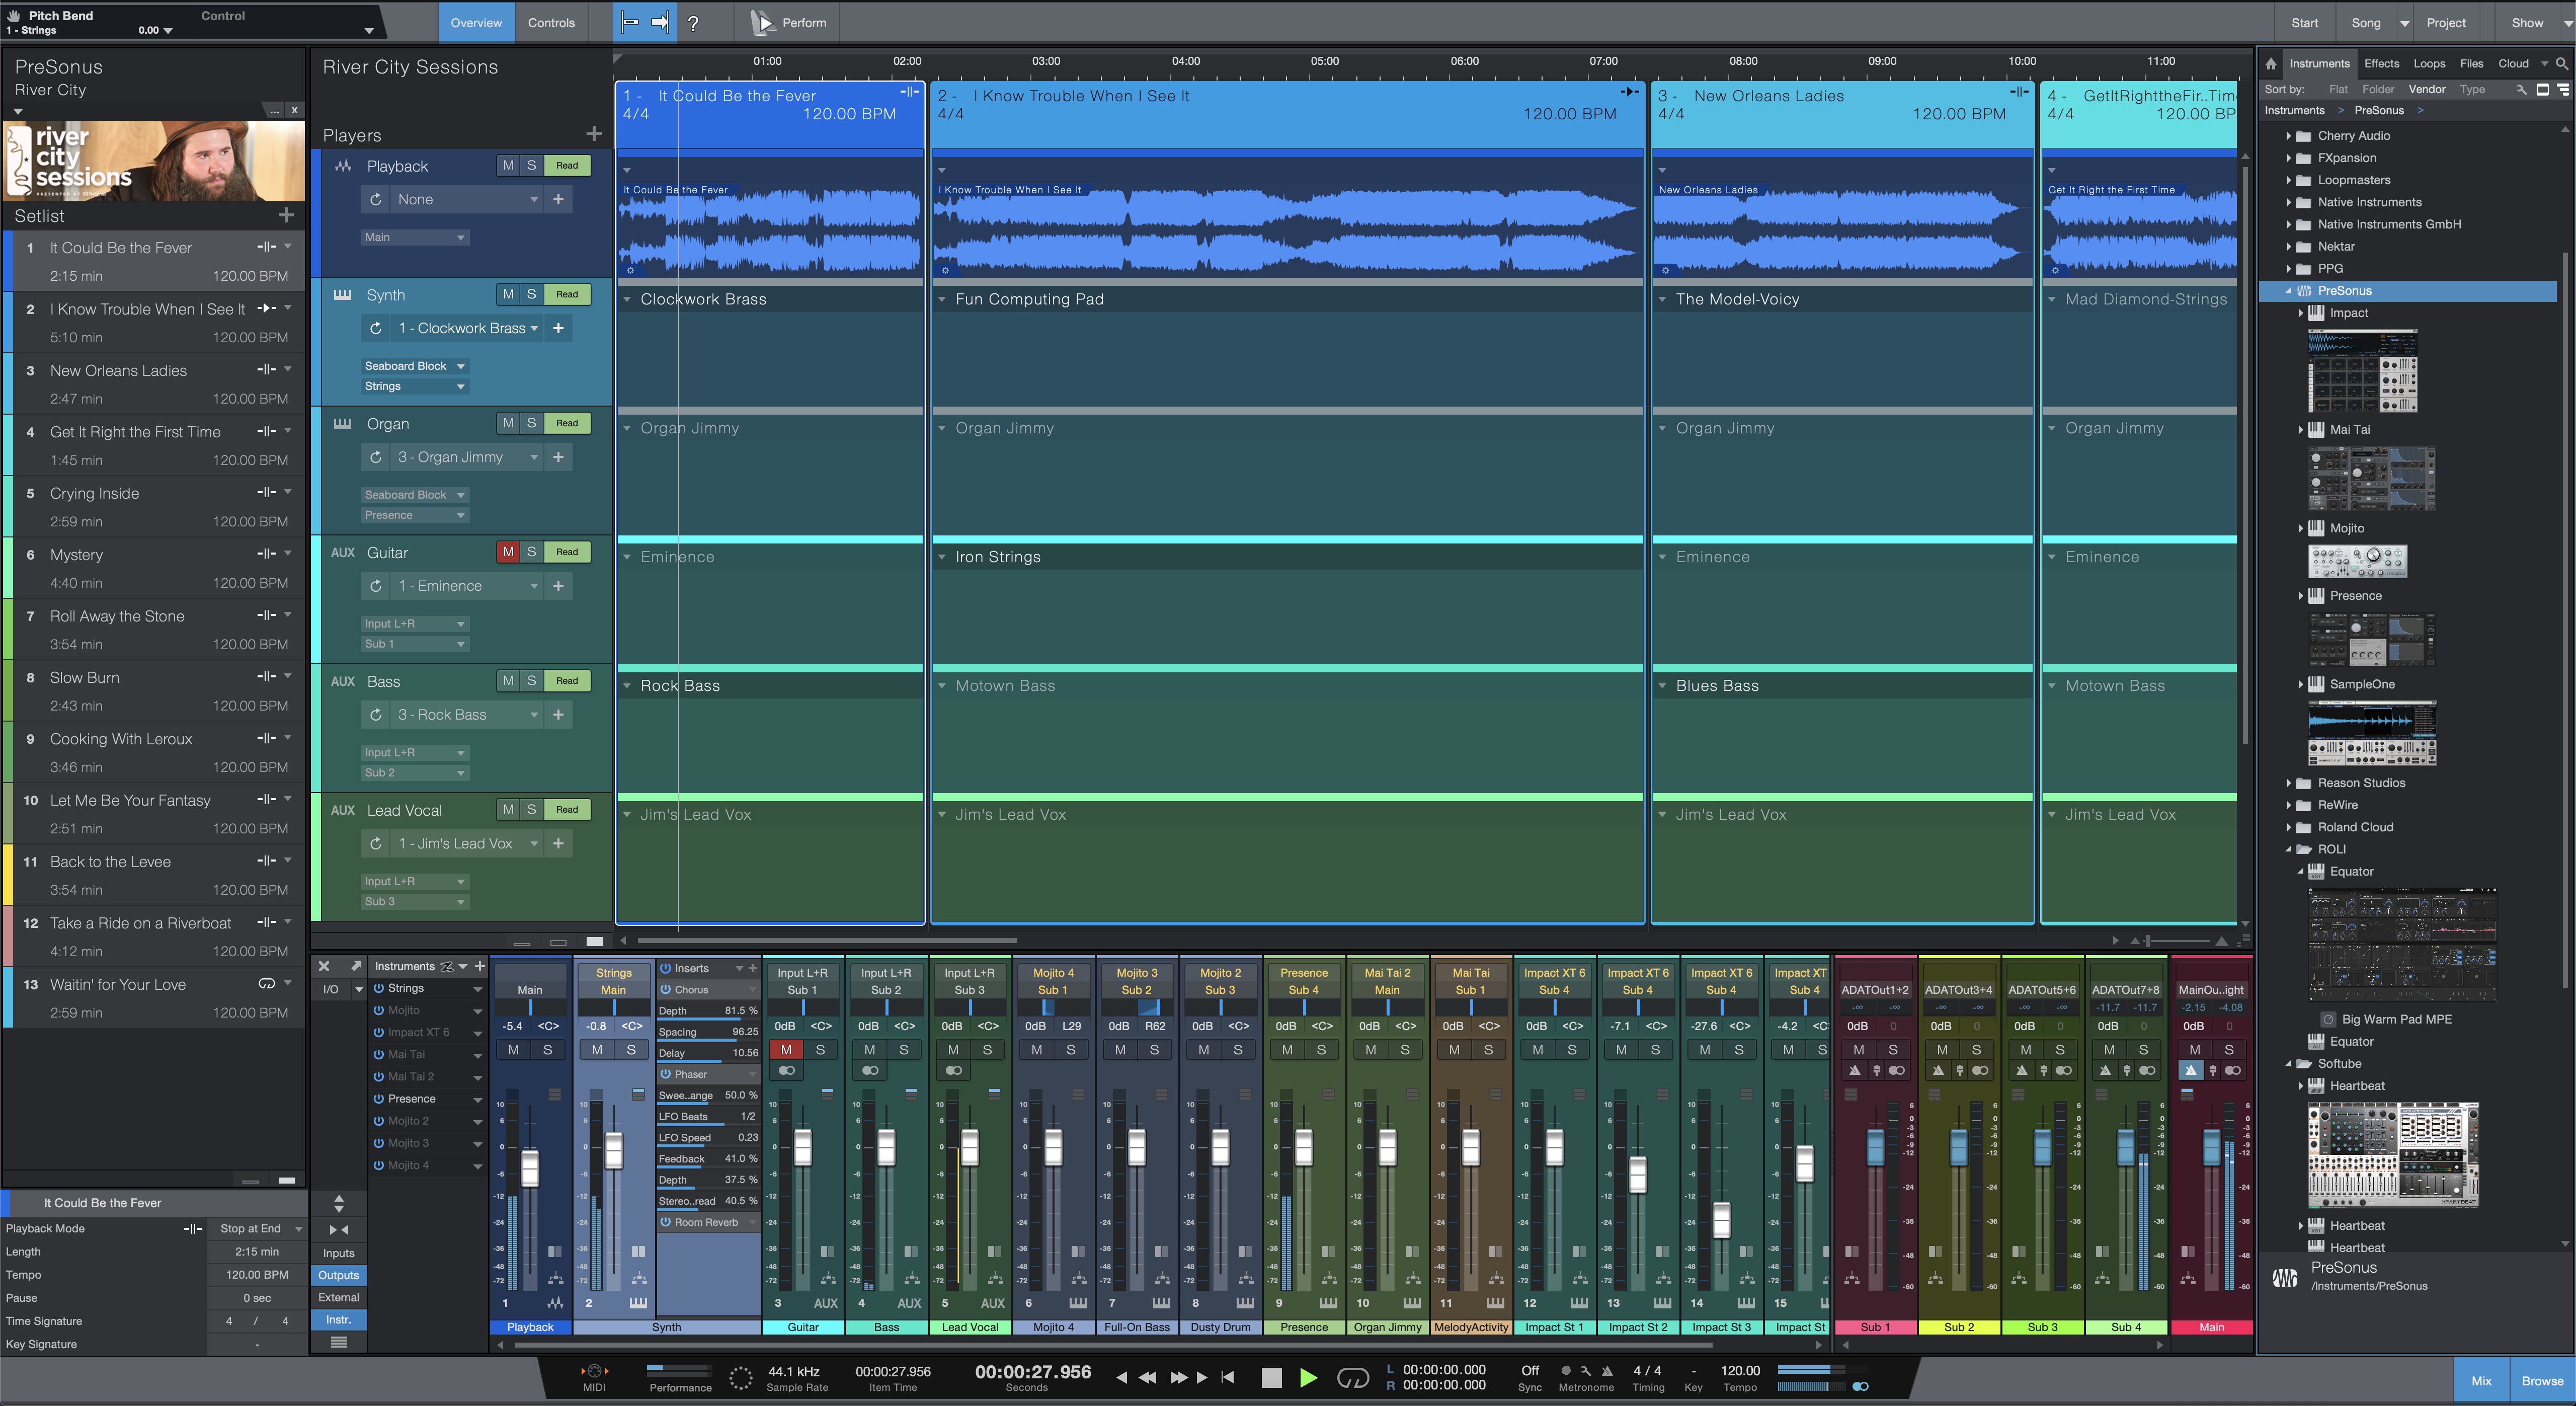This screenshot has width=2576, height=1406.
Task: Click the wrench icon next to Metronome
Action: (x=1587, y=1371)
